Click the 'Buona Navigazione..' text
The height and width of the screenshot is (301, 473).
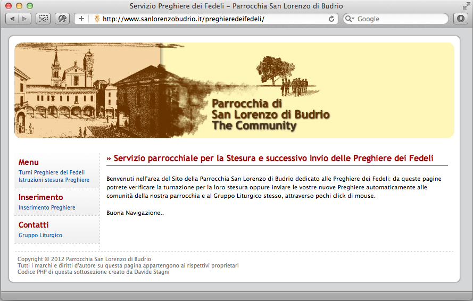coord(135,213)
